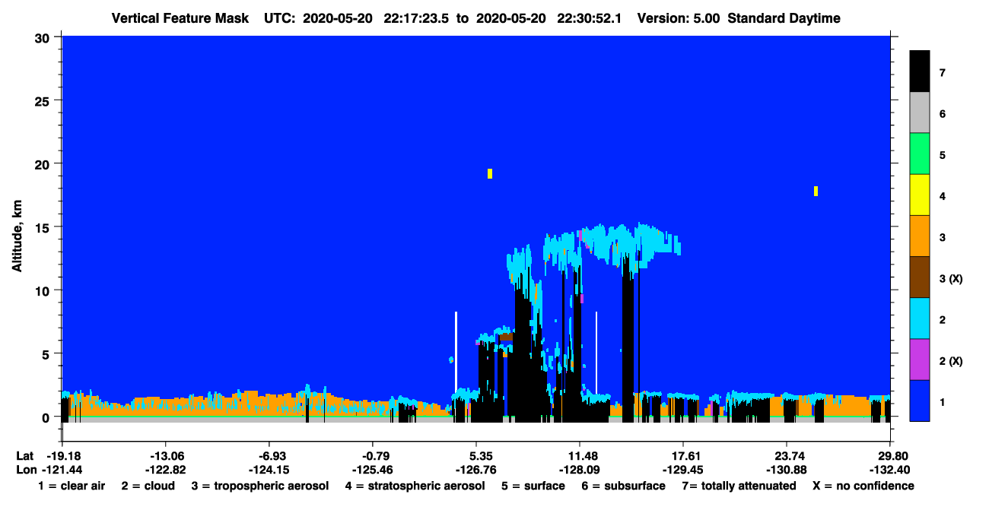Pick the brown legend swatch labeled 3 (X)
This screenshot has width=989, height=507.
click(x=920, y=277)
